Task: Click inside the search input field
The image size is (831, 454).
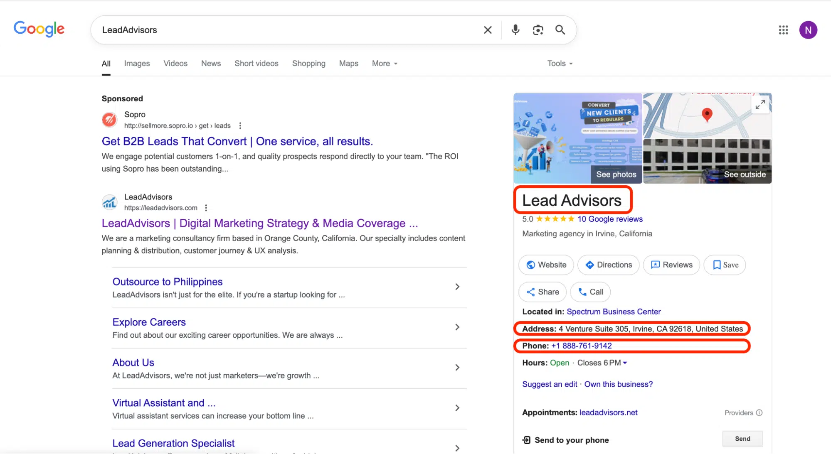Action: 291,29
